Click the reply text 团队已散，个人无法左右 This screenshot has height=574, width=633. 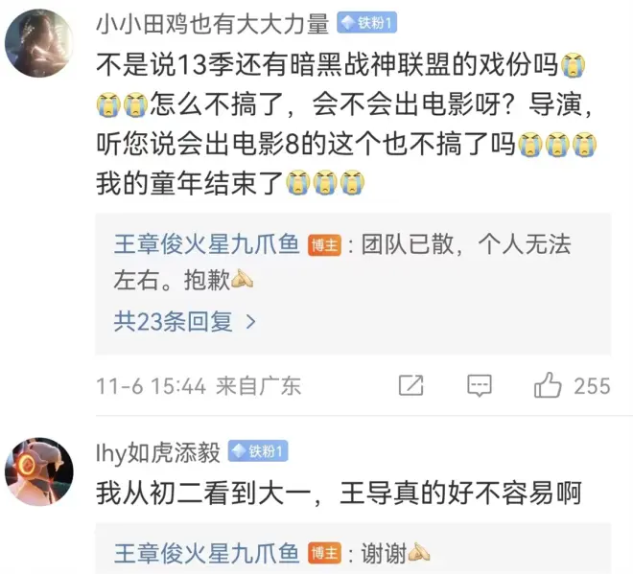[x=342, y=263]
